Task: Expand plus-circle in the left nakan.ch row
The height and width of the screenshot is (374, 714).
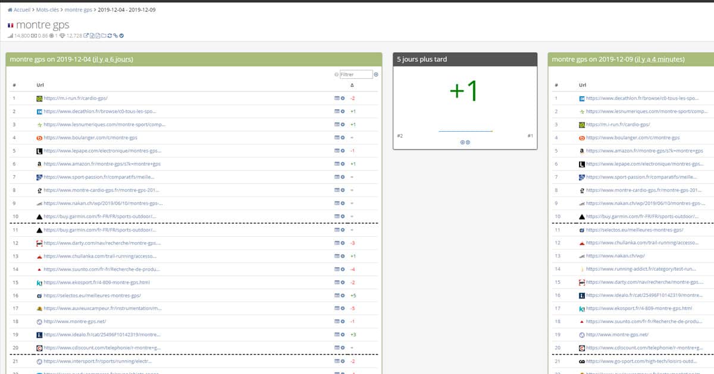Action: click(x=343, y=202)
